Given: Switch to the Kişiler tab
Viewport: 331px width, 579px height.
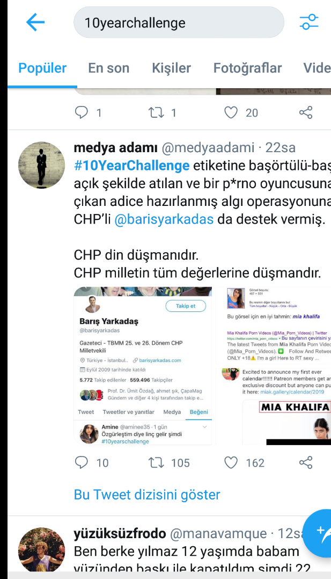Looking at the screenshot, I should [171, 68].
